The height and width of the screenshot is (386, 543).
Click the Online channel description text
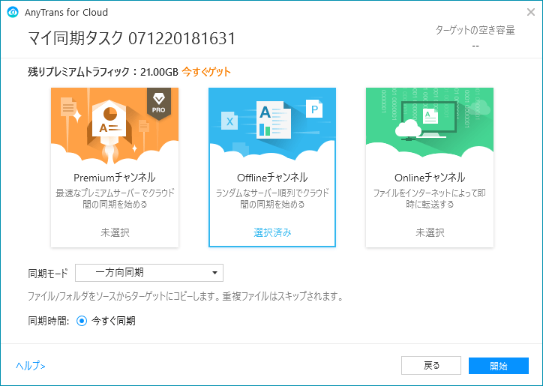(430, 199)
